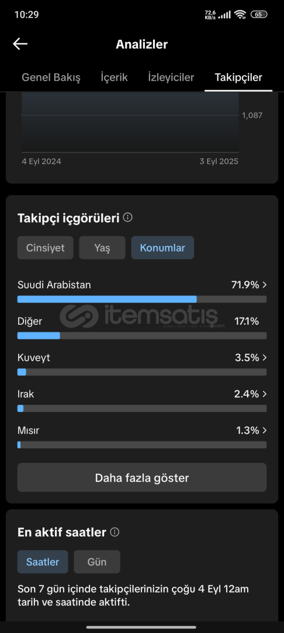Tap the Wi-Fi status icon
284x633 pixels.
[241, 15]
